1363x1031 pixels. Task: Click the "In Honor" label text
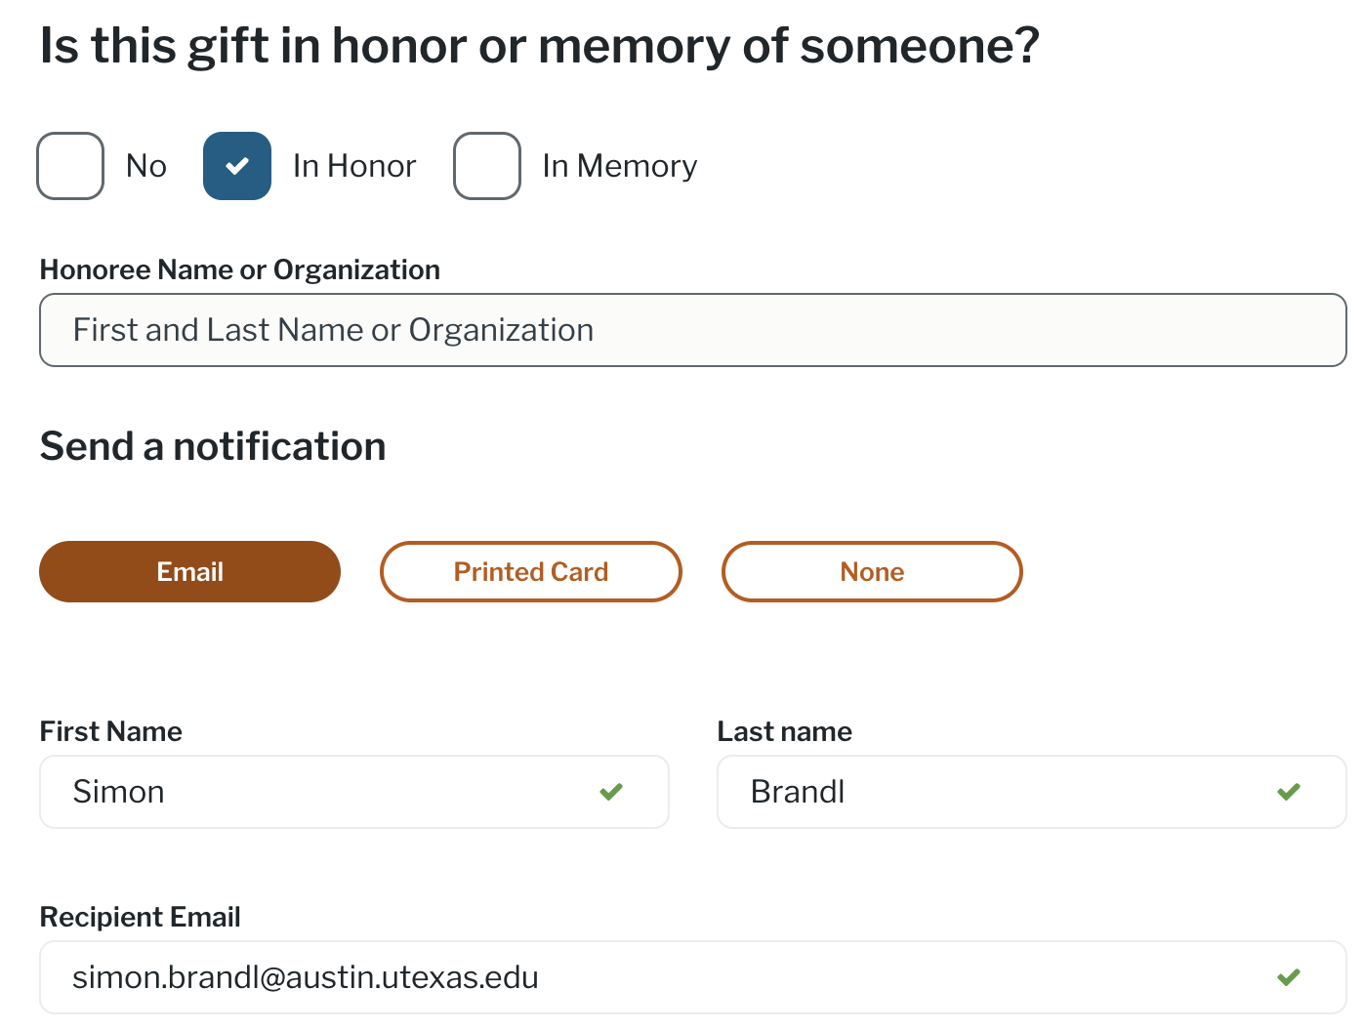(x=354, y=166)
